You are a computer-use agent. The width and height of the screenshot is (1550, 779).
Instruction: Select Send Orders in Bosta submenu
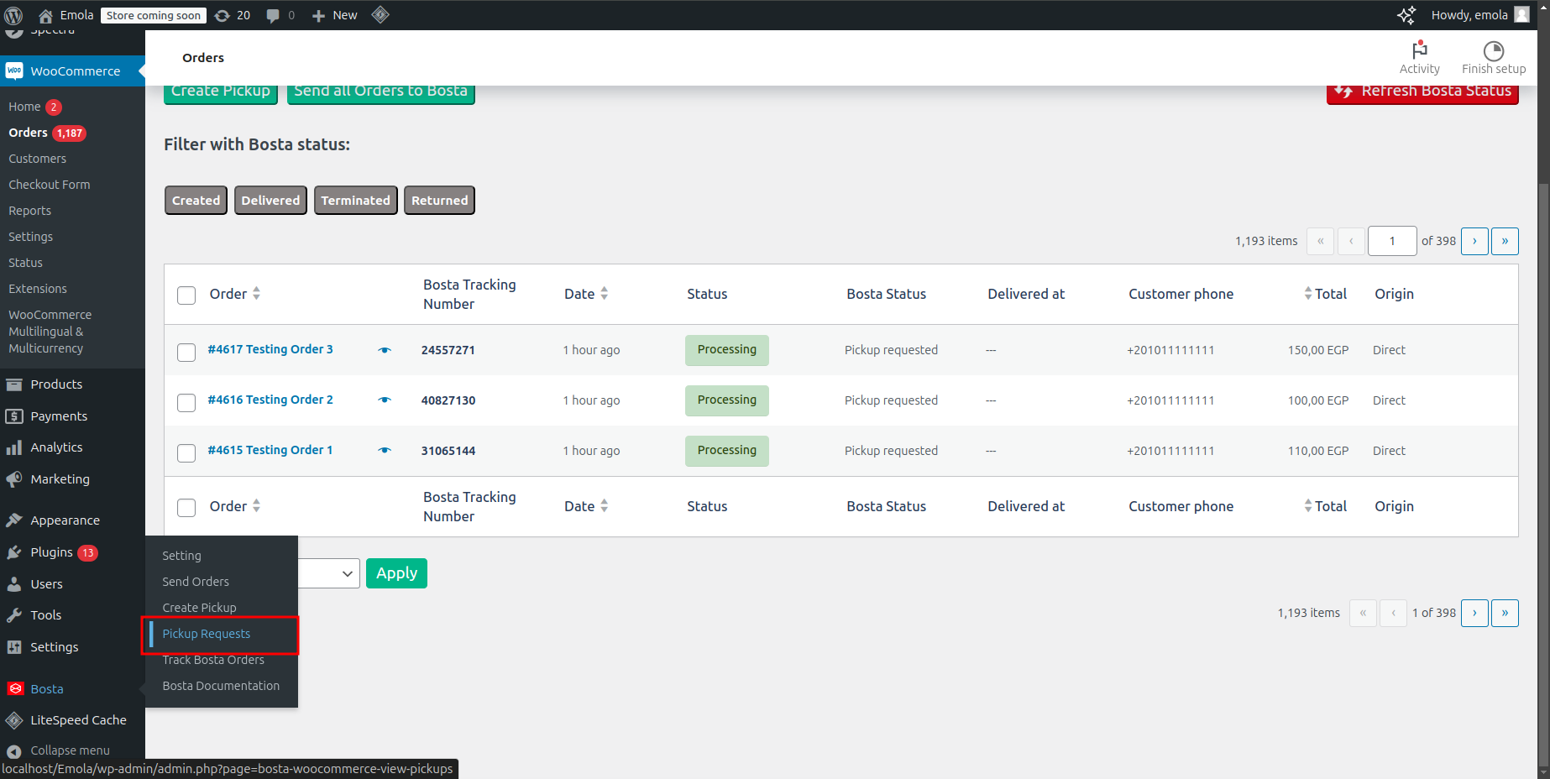(196, 582)
